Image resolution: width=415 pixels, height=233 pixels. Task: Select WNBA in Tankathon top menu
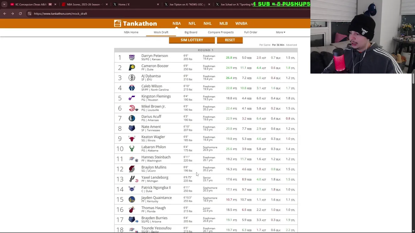pos(241,23)
